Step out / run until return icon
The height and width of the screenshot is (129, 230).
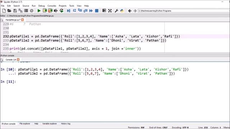(86, 11)
